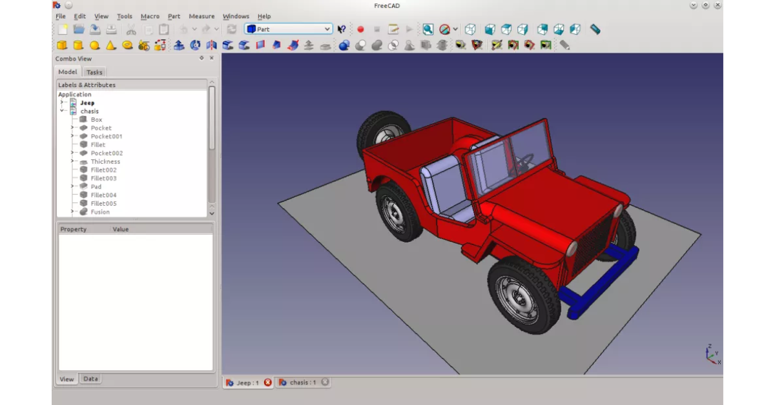Image resolution: width=775 pixels, height=405 pixels.
Task: Switch to the chasis : 1 document tab
Action: [302, 382]
